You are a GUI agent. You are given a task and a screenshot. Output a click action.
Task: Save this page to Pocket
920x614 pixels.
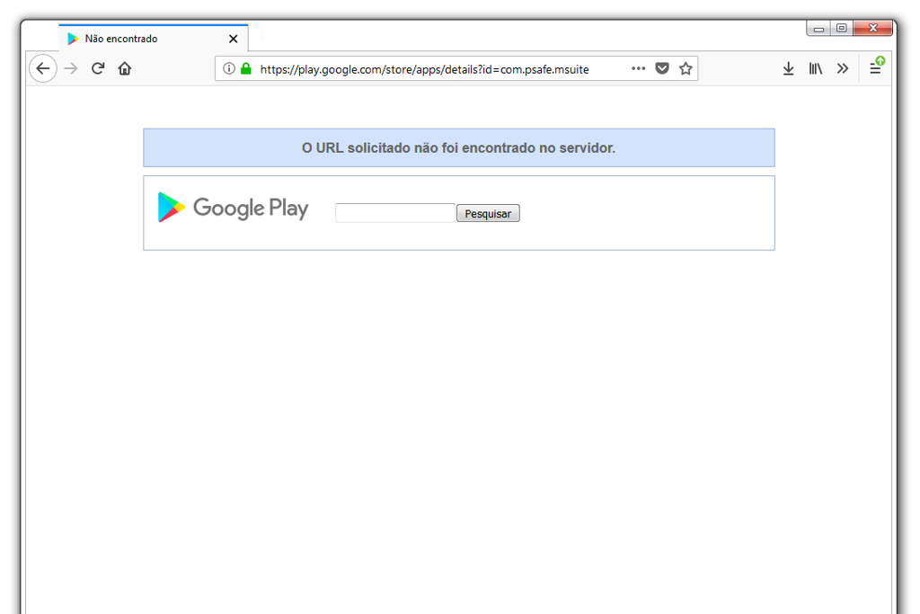click(x=662, y=68)
